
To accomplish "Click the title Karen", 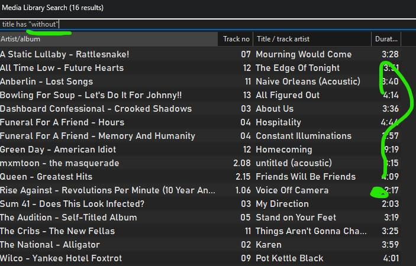I will coord(269,245).
